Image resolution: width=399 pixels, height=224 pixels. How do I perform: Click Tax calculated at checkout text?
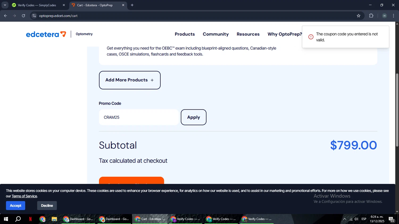133,161
